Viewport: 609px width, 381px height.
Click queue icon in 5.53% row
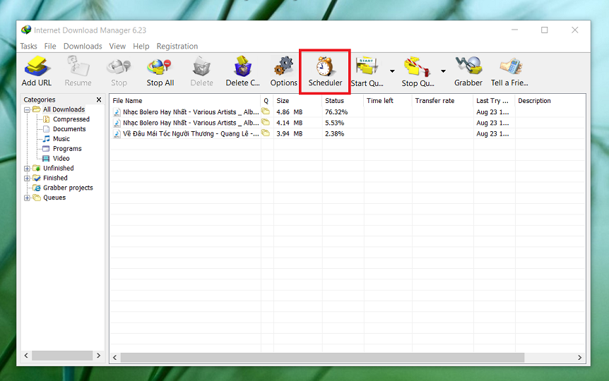pos(266,122)
